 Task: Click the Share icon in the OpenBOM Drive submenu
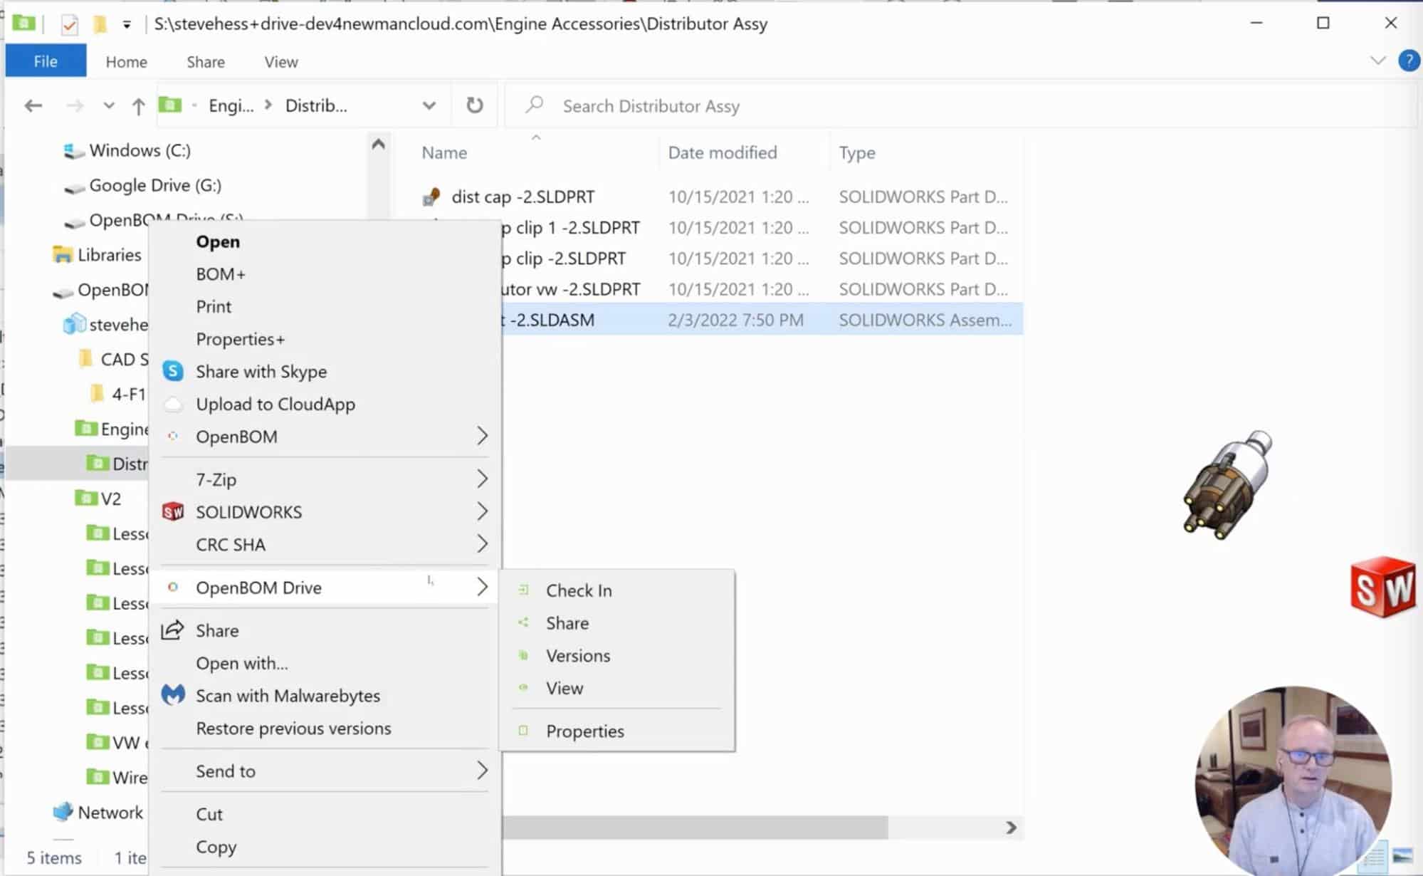click(x=523, y=622)
